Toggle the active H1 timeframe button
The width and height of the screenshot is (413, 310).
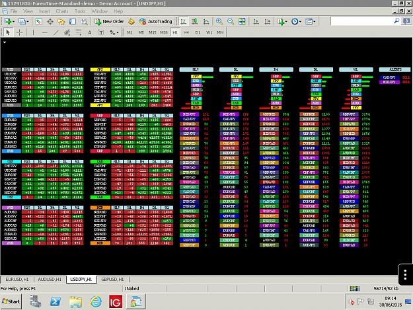(175, 32)
